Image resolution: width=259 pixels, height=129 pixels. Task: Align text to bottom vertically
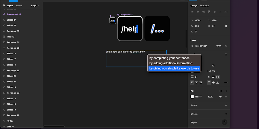pyautogui.click(x=218, y=82)
